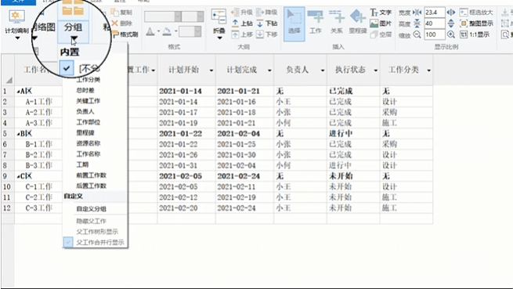The width and height of the screenshot is (513, 289).
Task: Click the 整图显示 fit whole chart icon
Action: pyautogui.click(x=464, y=23)
